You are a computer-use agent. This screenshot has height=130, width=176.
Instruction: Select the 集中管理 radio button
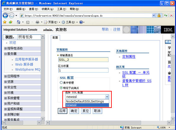61,83
